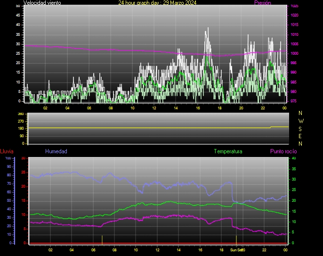Click the red '25' rain axis value
The width and height of the screenshot is (323, 256).
tap(23, 172)
